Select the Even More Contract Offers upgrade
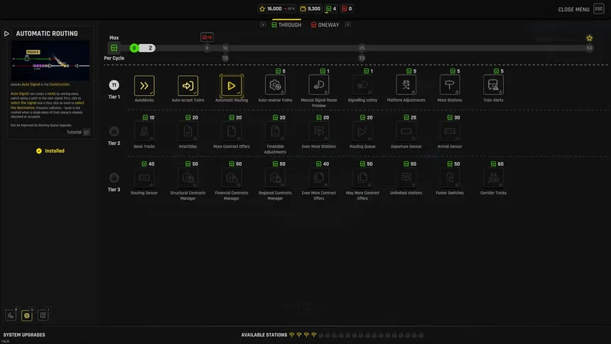Screen dimensions: 611x344 [x=319, y=178]
